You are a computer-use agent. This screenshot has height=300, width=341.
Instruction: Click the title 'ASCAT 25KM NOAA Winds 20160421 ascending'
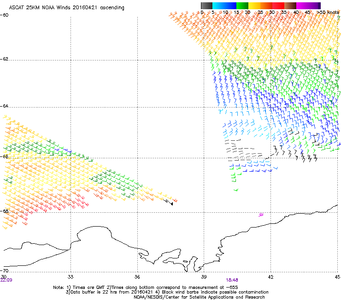coord(66,8)
